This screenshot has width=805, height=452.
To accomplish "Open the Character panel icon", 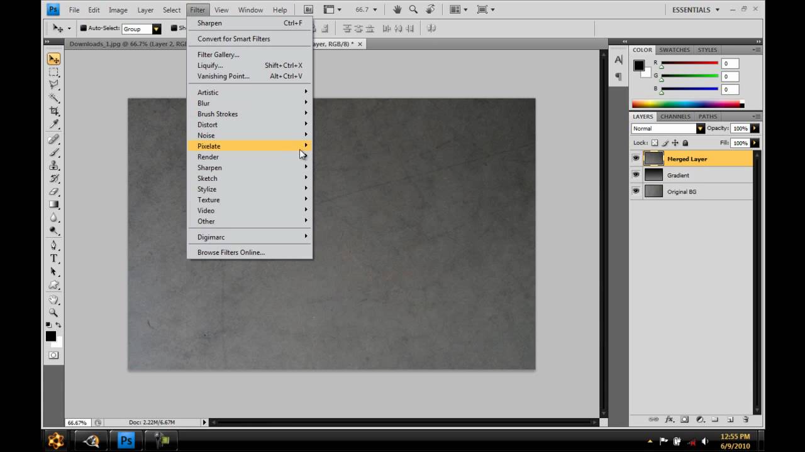I will (618, 60).
